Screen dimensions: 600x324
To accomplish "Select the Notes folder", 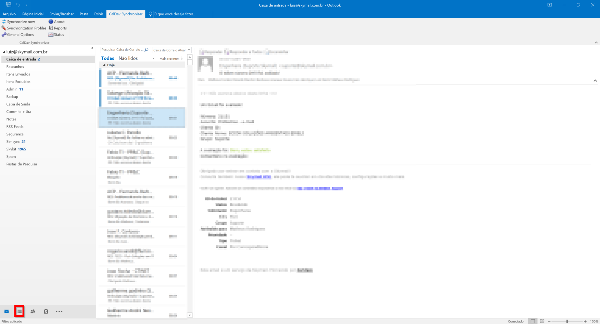I will 48,119.
